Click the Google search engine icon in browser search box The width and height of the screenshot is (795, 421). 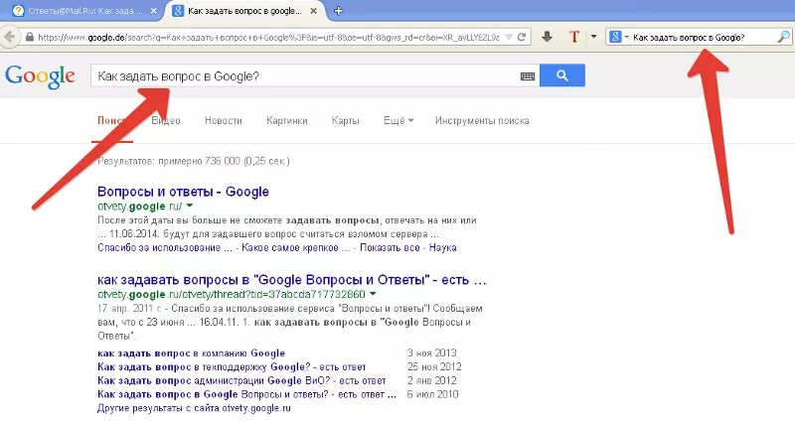pyautogui.click(x=615, y=37)
